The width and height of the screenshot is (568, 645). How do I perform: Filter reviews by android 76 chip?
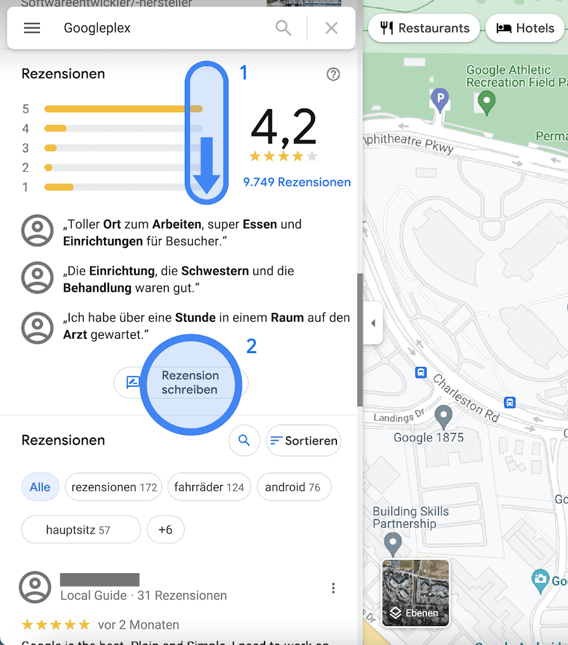click(x=294, y=487)
